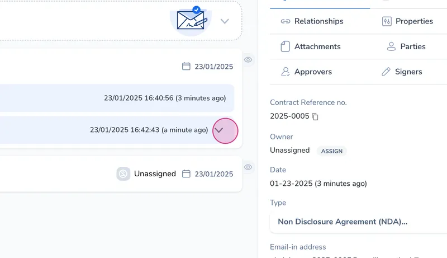The image size is (447, 258).
Task: Click the calendar icon in the first card
Action: pyautogui.click(x=186, y=66)
